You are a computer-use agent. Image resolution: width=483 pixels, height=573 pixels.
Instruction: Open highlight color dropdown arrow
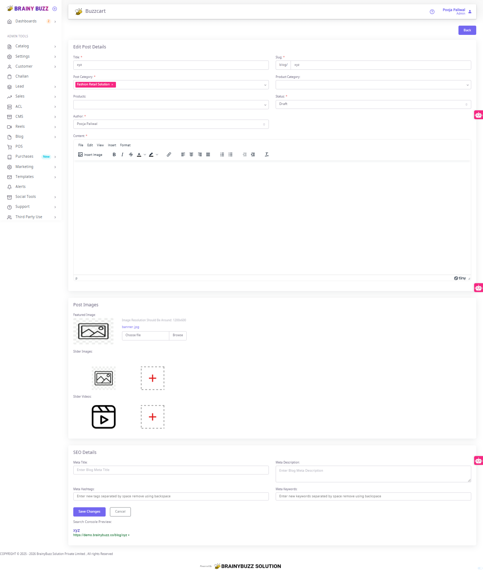tap(157, 154)
